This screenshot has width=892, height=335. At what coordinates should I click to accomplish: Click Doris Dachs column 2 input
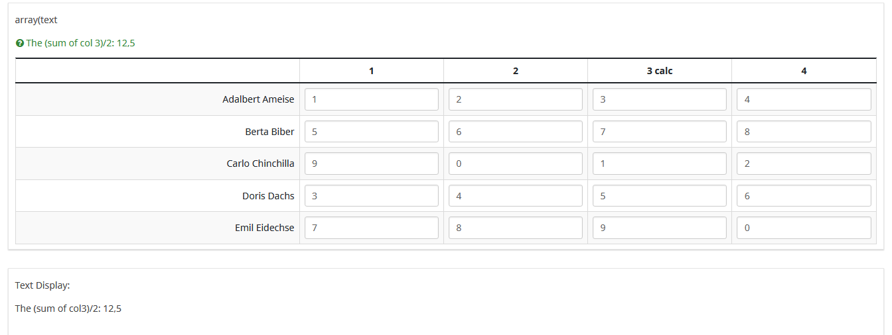tap(516, 196)
